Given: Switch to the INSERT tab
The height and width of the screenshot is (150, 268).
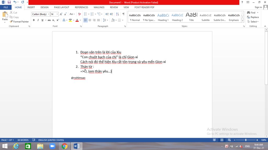Looking at the screenshot, I should pos(31,7).
